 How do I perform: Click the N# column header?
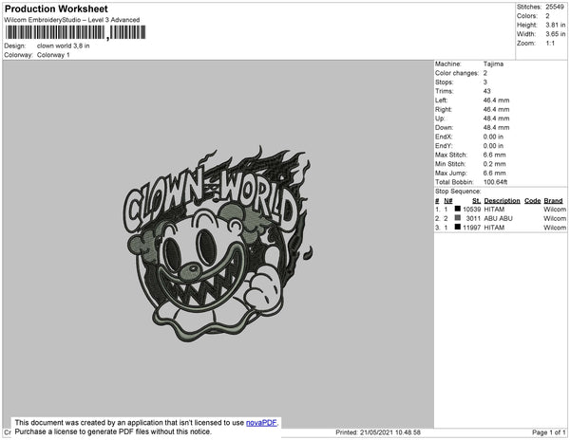pyautogui.click(x=448, y=201)
